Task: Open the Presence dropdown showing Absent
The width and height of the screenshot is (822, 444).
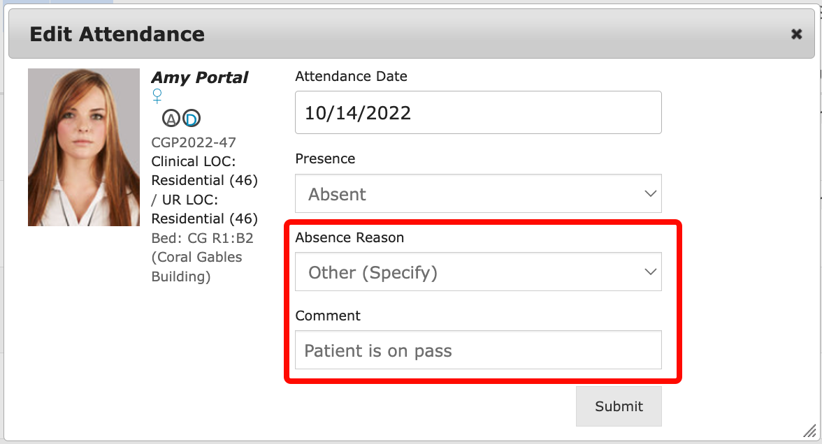Action: [478, 194]
